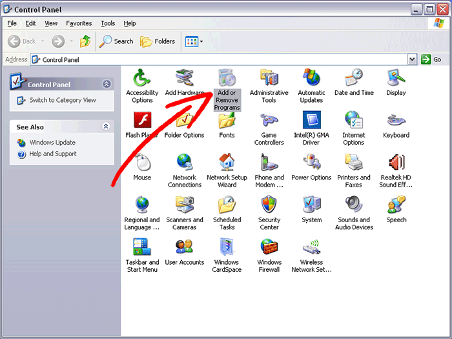
Task: Open Sounds and Audio Devices
Action: (354, 213)
